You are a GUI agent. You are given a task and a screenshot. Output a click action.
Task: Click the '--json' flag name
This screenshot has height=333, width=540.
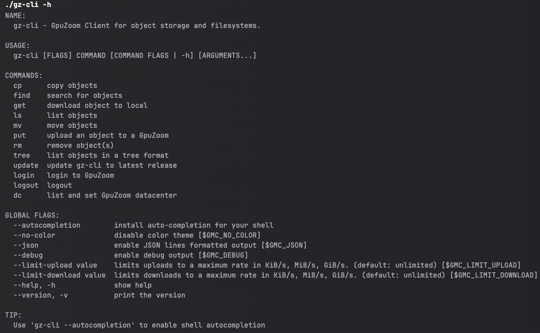coord(26,245)
